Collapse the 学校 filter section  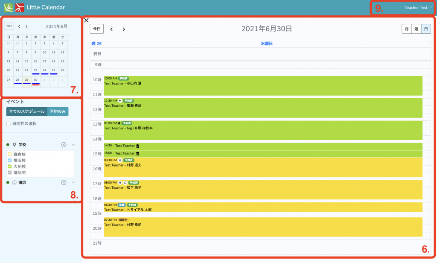click(x=73, y=145)
